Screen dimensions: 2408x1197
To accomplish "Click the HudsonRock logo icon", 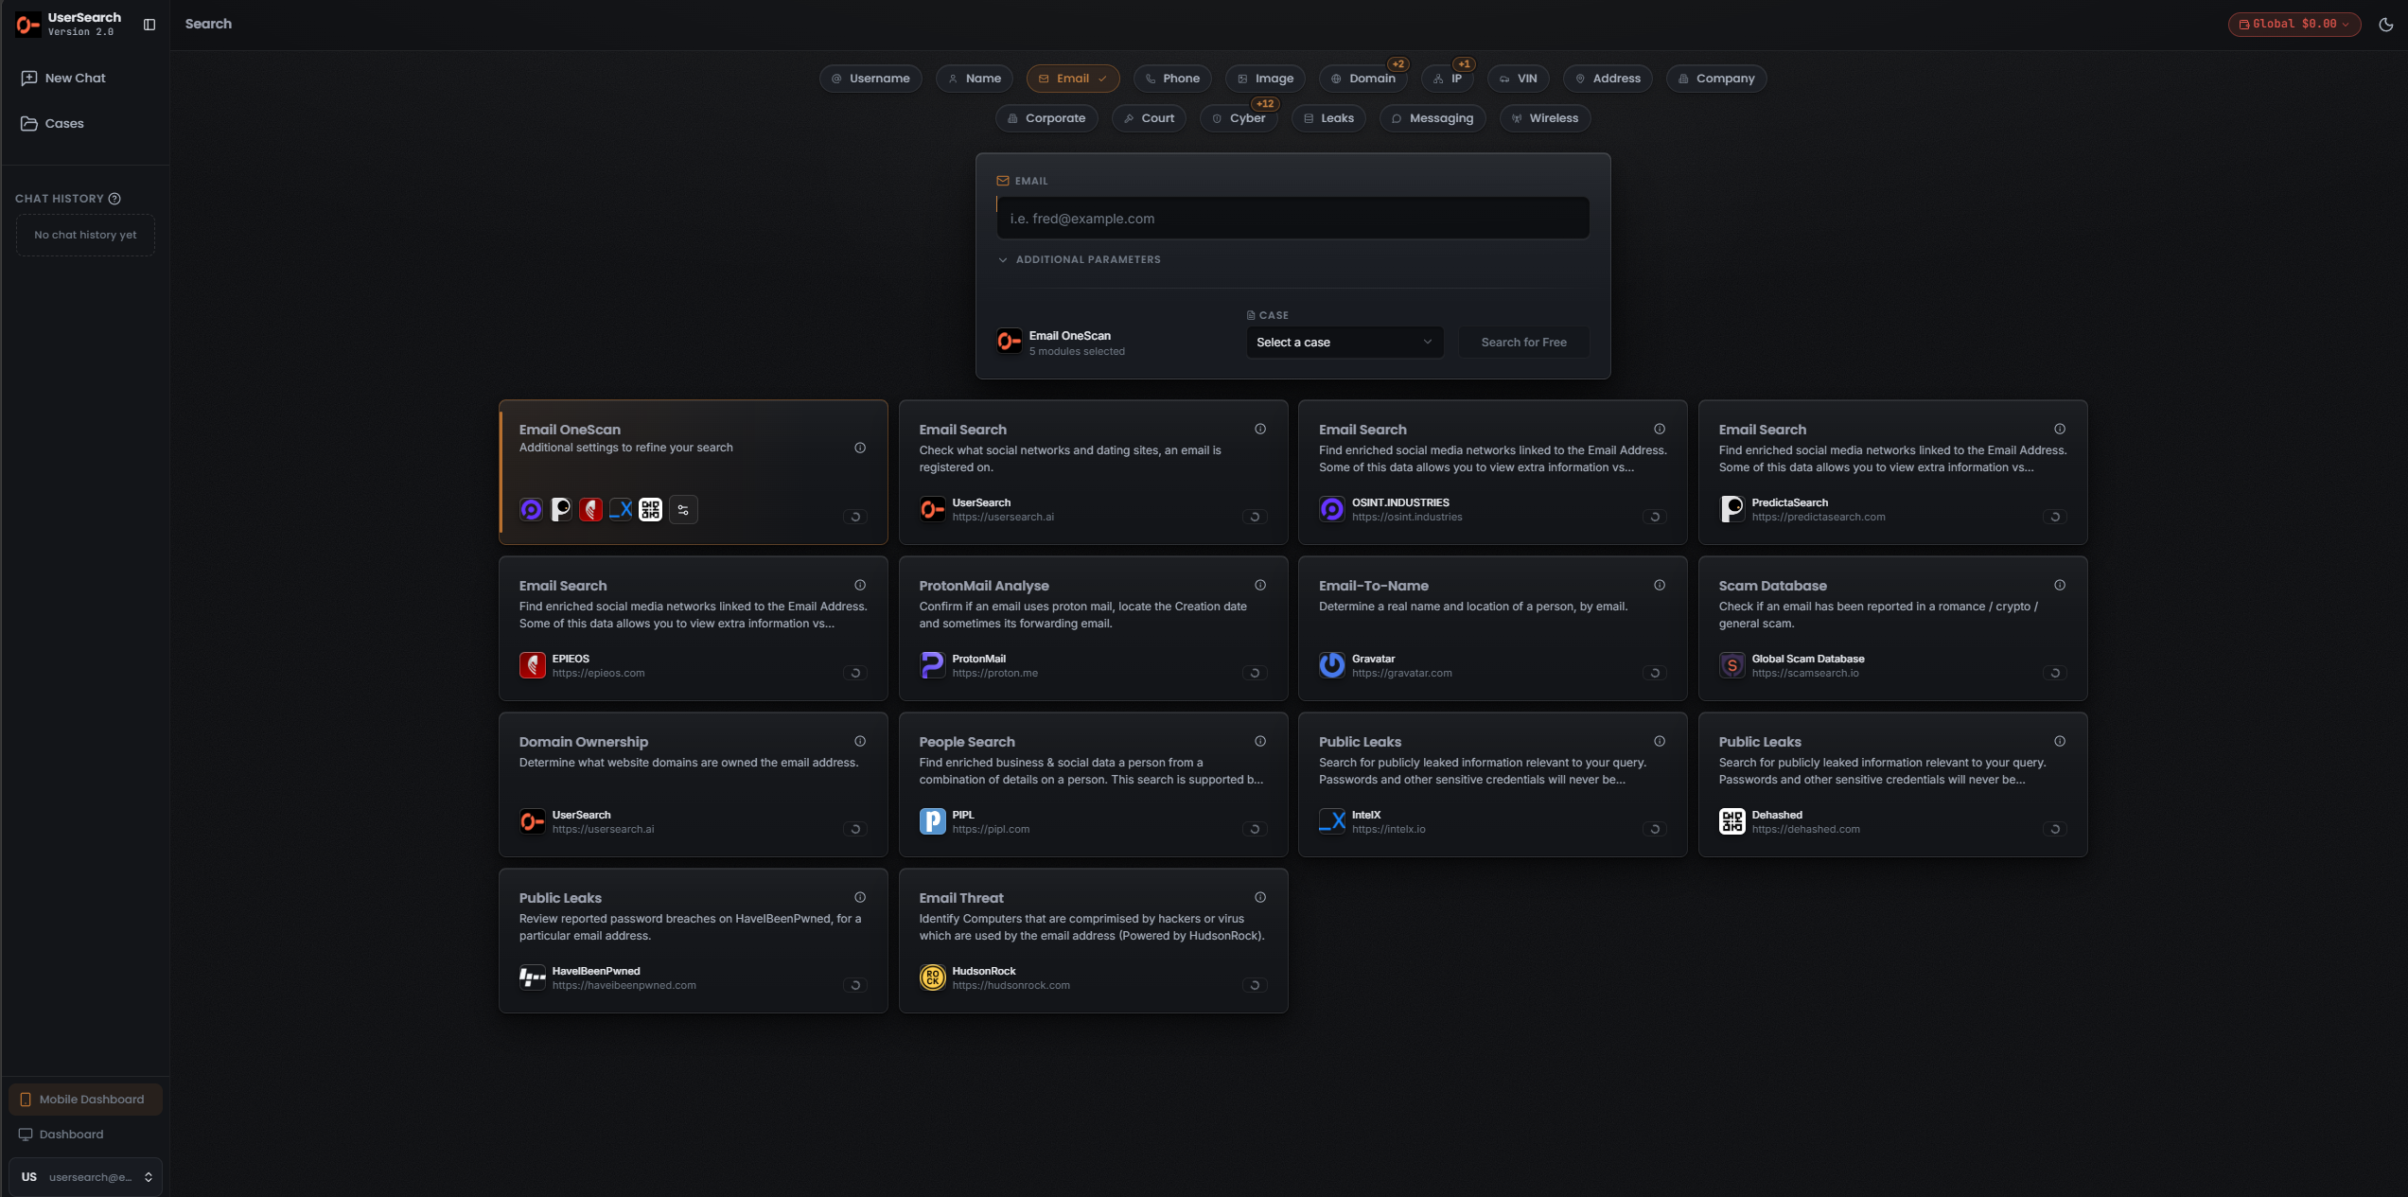I will (932, 977).
